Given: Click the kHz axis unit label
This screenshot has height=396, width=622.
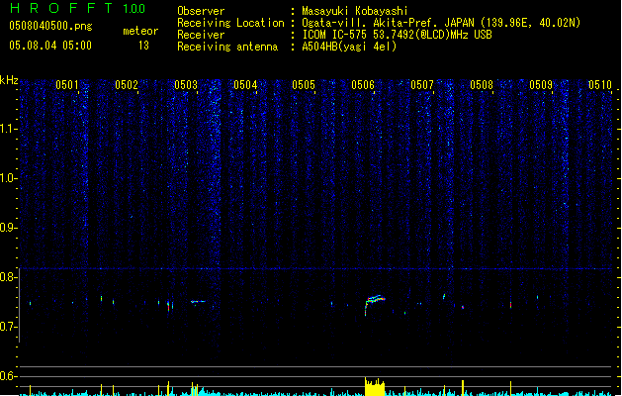Looking at the screenshot, I should 9,80.
